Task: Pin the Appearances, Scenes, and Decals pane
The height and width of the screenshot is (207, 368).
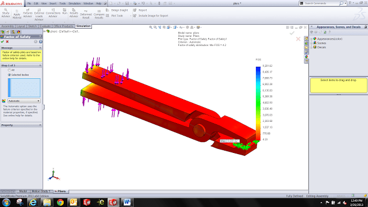Action: click(366, 27)
